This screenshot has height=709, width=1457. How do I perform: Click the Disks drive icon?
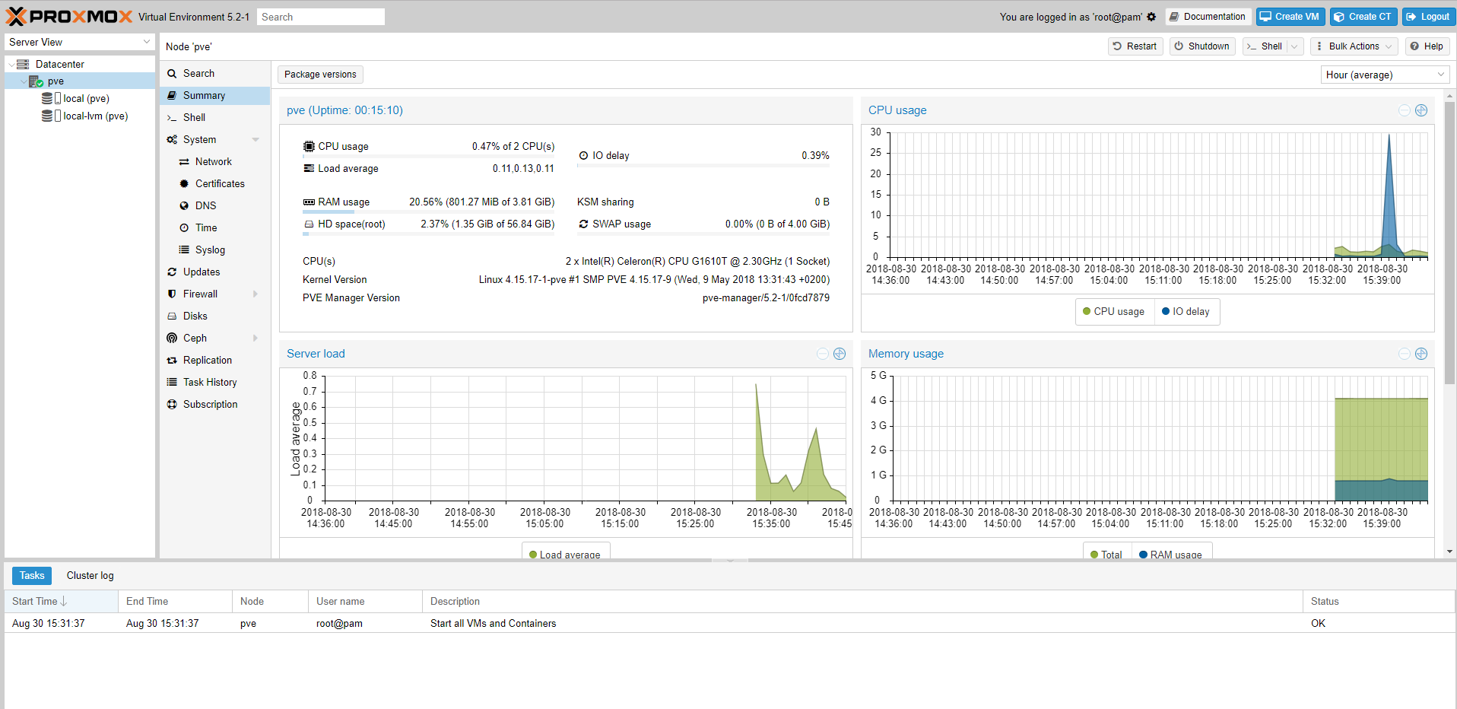[x=172, y=316]
